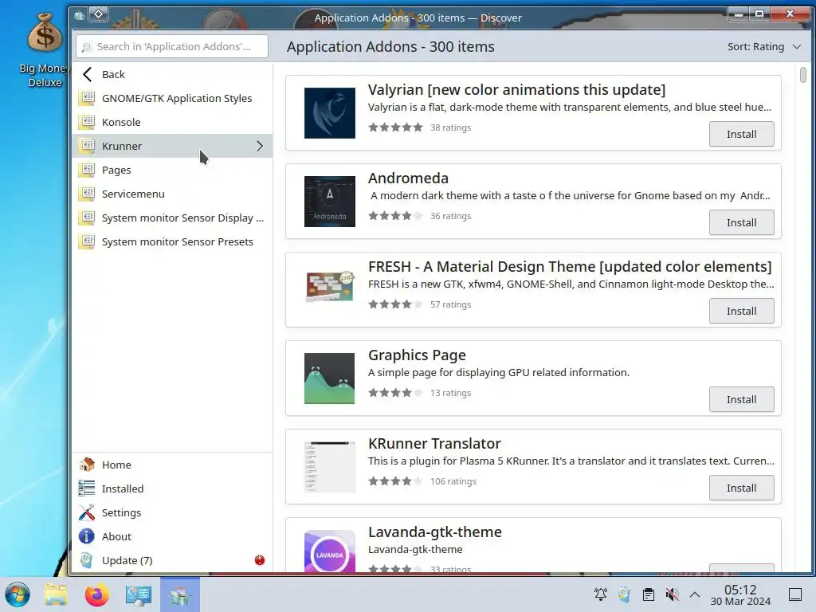Click the Konsole category icon
816x612 pixels.
click(x=86, y=122)
